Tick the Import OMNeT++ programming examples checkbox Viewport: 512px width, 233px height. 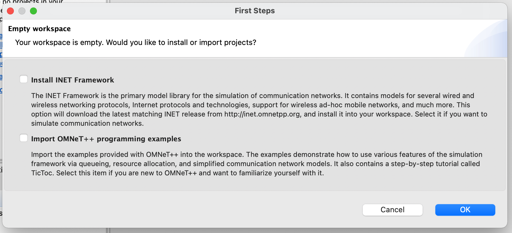(24, 138)
